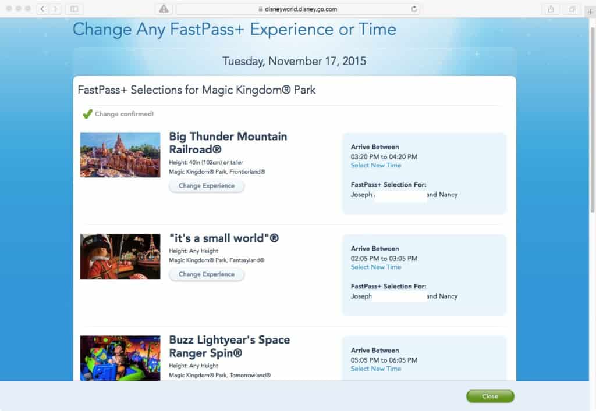This screenshot has width=596, height=411.
Task: Select New Time for Big Thunder Mountain
Action: point(375,166)
